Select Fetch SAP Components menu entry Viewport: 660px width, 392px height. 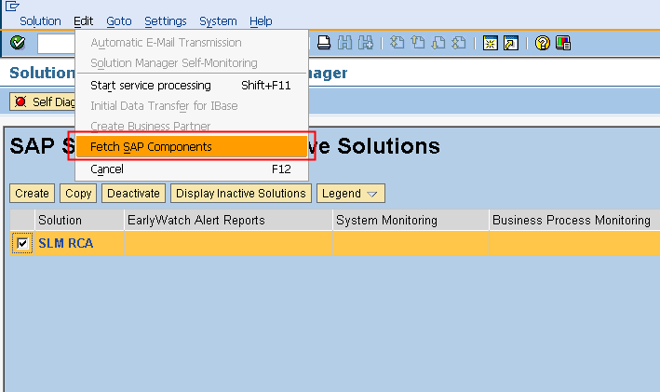[x=151, y=147]
